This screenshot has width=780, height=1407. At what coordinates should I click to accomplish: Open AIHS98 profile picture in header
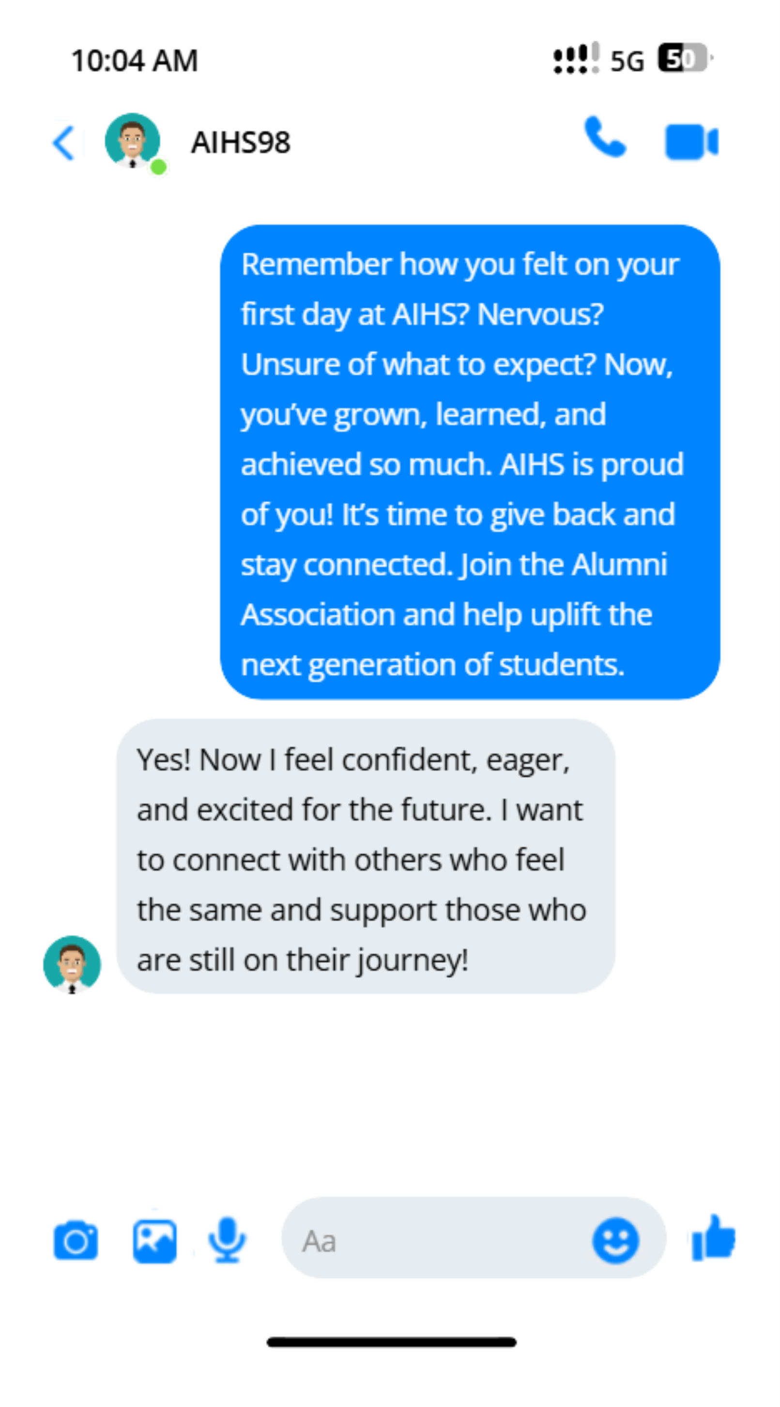coord(132,140)
